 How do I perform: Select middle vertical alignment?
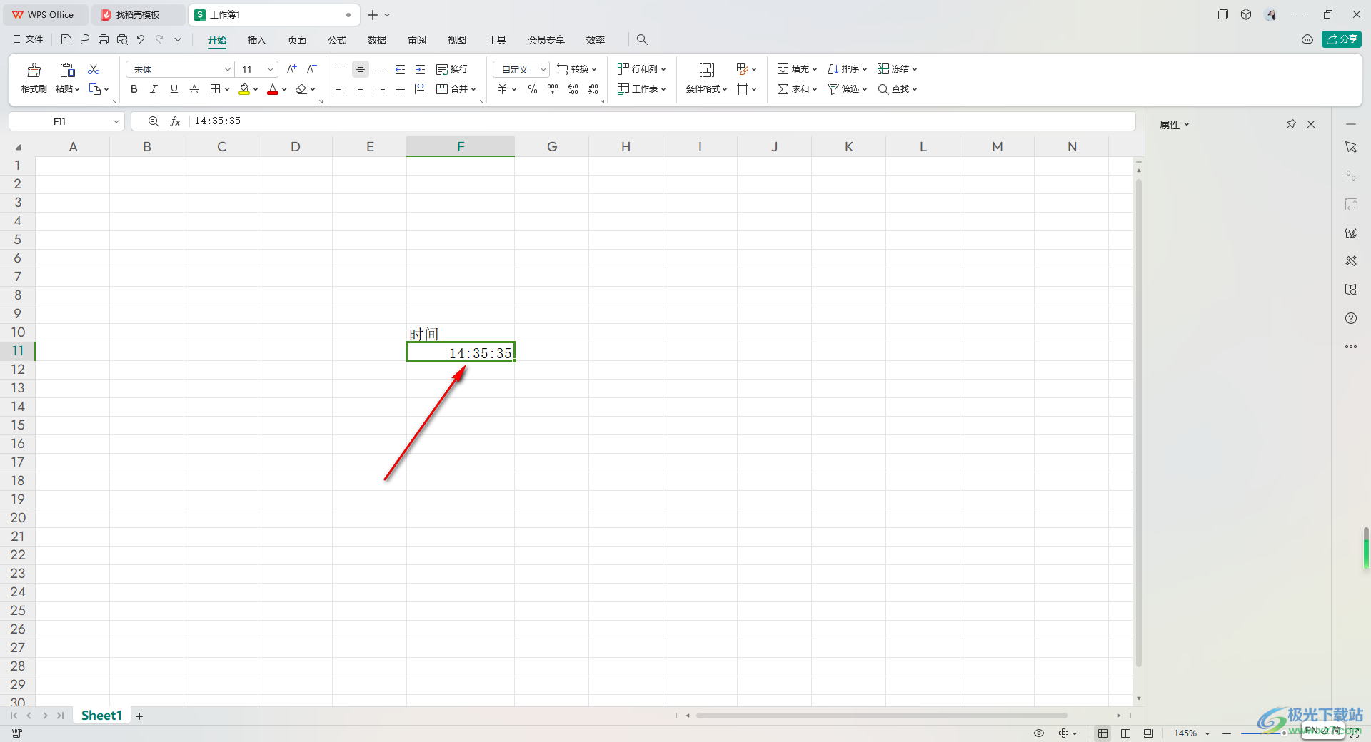(361, 69)
